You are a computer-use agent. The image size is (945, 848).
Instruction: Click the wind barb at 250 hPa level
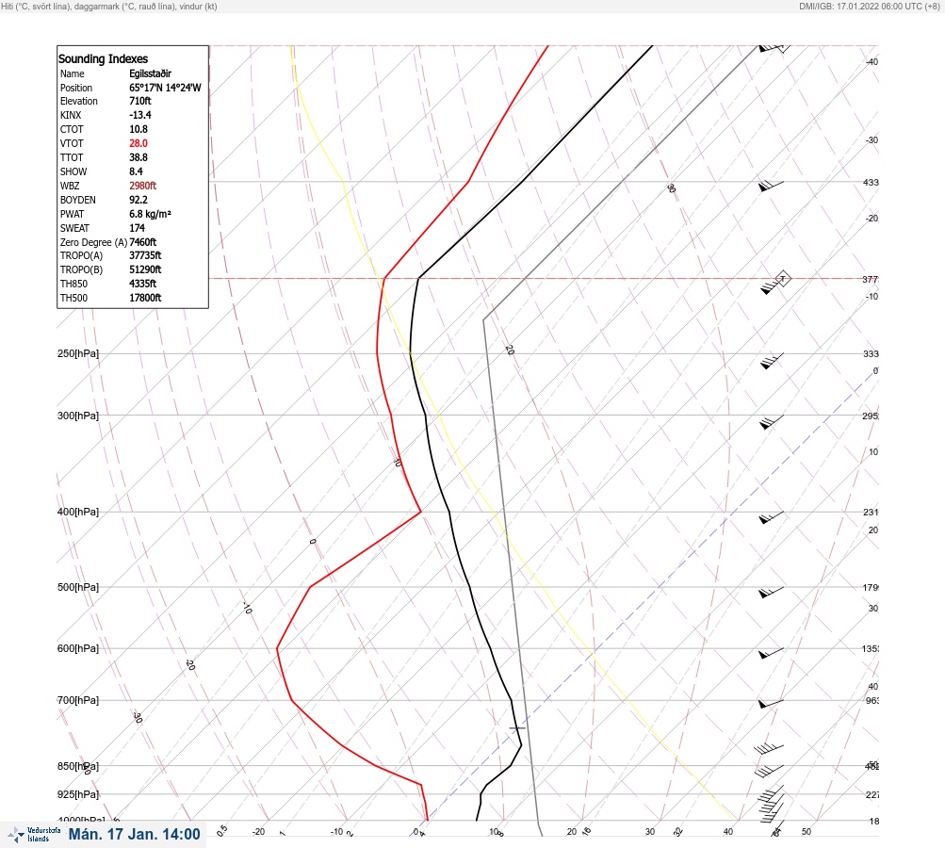pos(772,361)
